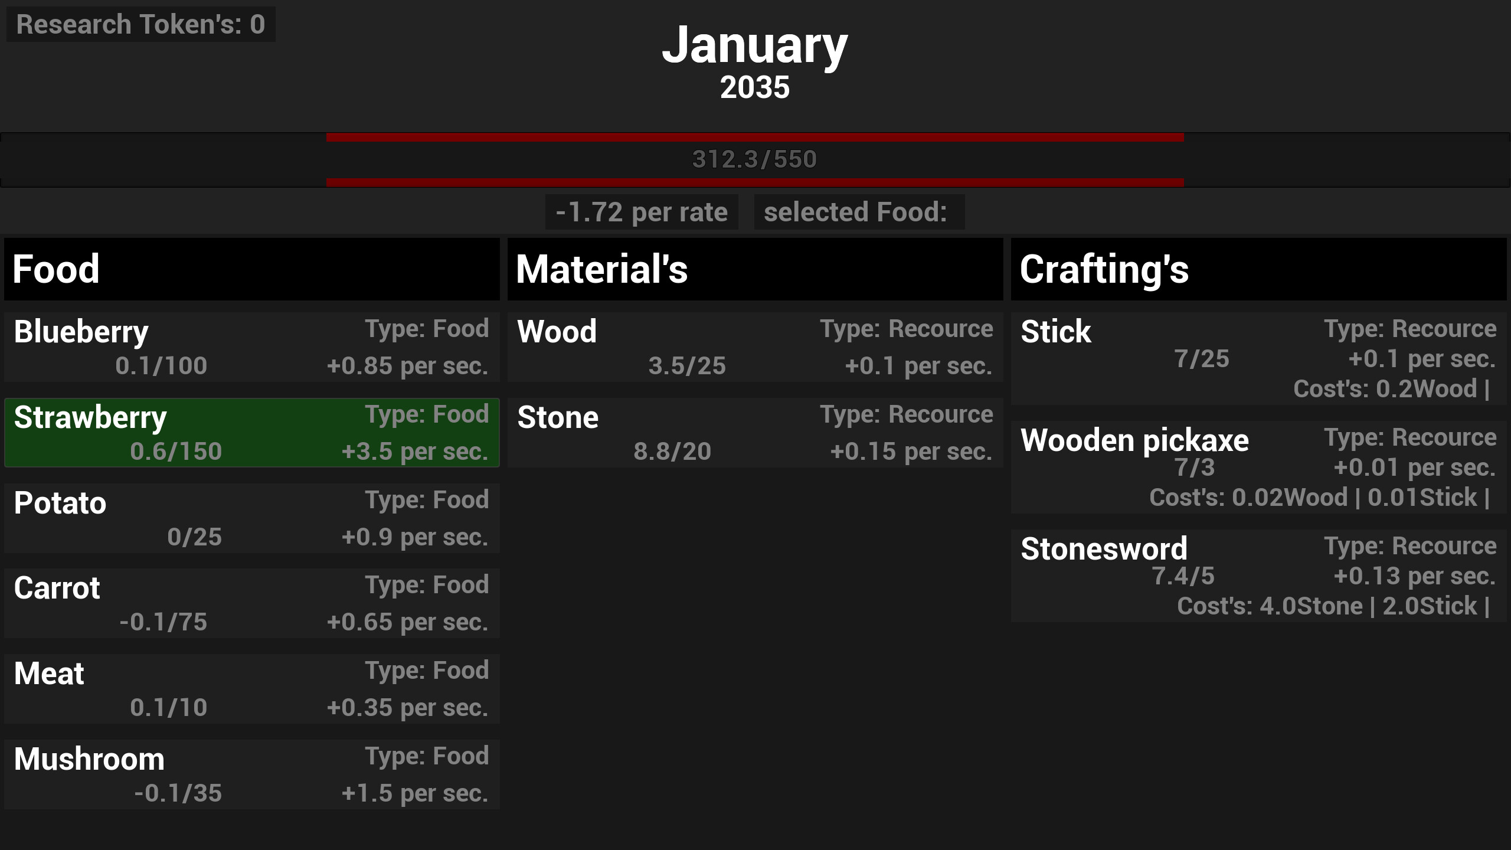The width and height of the screenshot is (1511, 850).
Task: Craft a Stonesword
Action: click(1257, 576)
